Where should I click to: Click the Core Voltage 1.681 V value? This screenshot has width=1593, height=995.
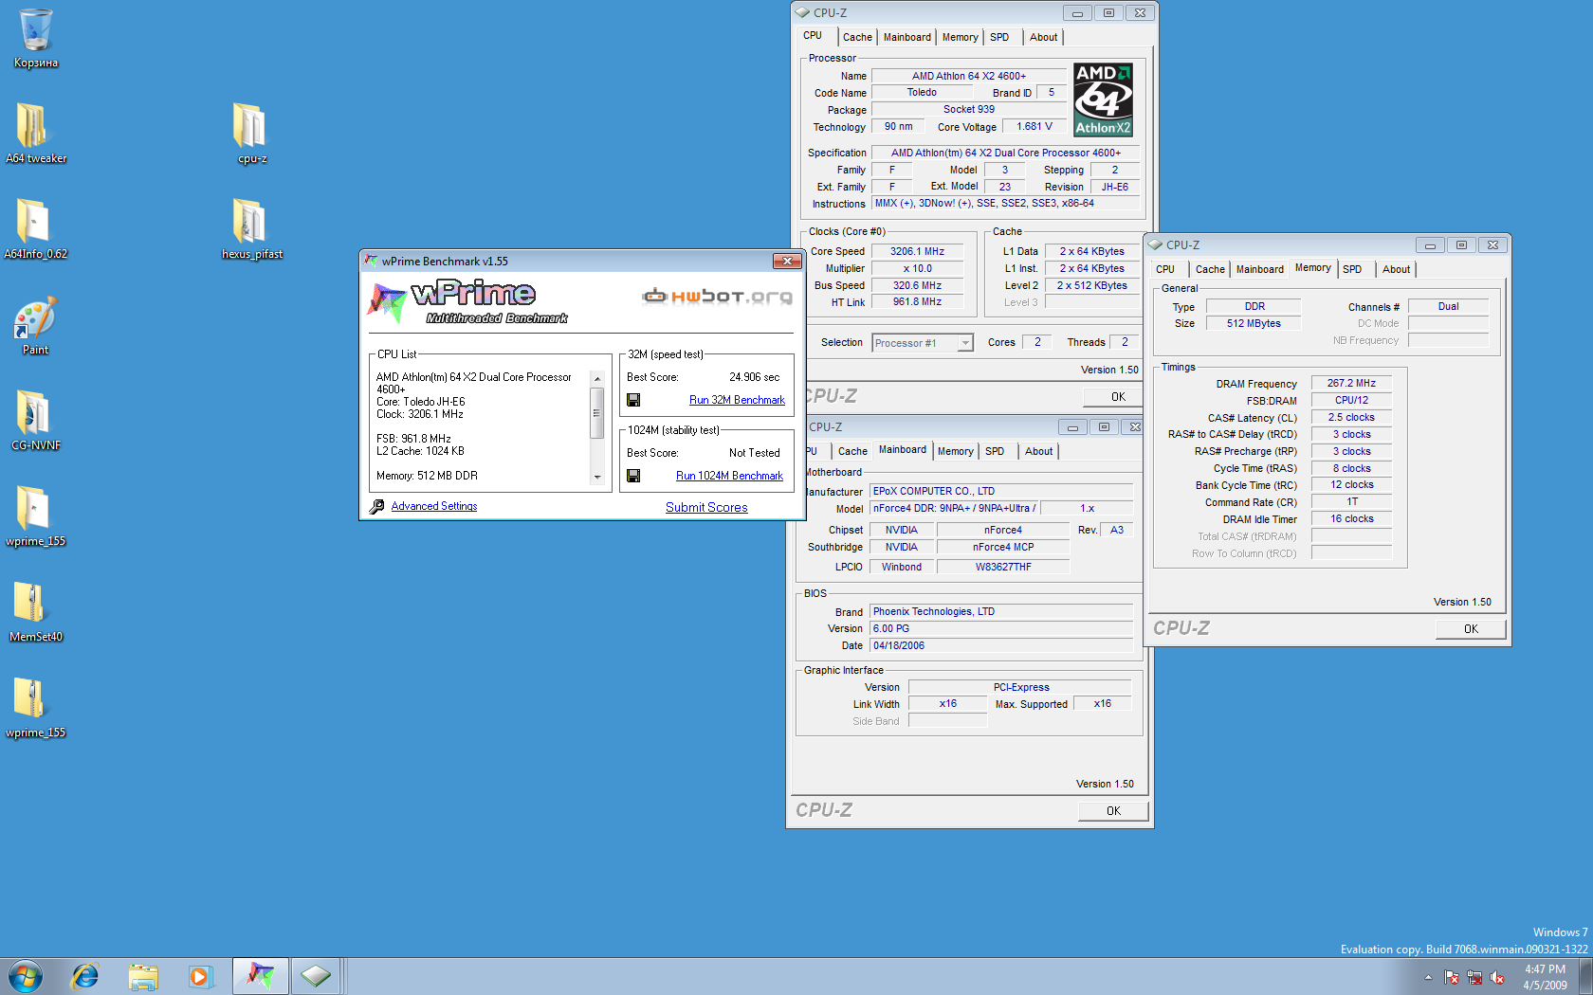1035,127
